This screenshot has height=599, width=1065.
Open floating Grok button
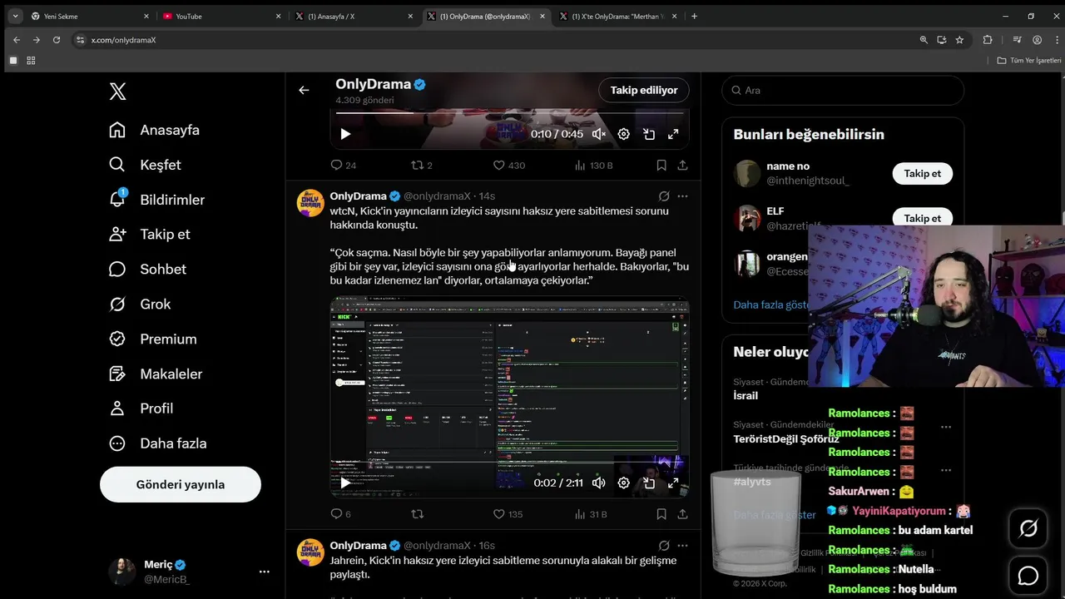1029,528
